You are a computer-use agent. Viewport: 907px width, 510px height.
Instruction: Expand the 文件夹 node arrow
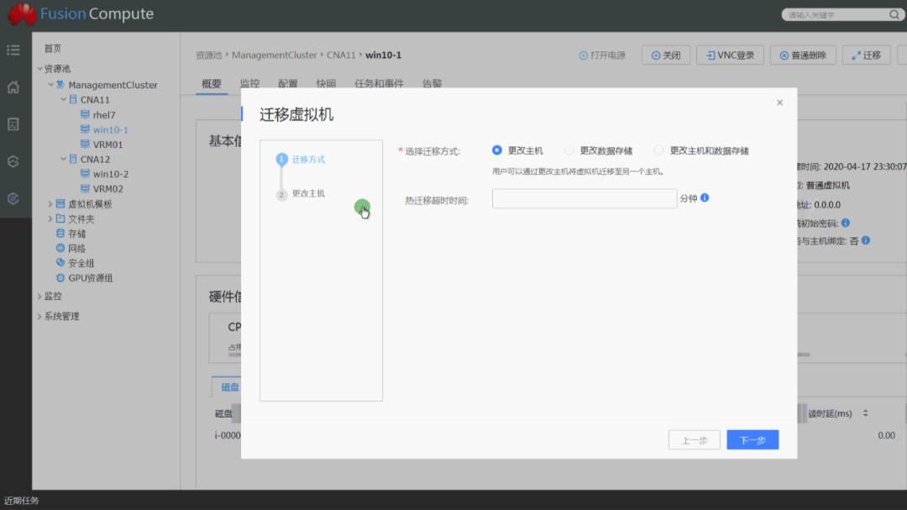(x=50, y=218)
